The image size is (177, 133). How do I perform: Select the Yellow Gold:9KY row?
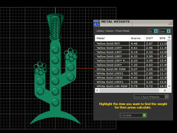(131, 44)
